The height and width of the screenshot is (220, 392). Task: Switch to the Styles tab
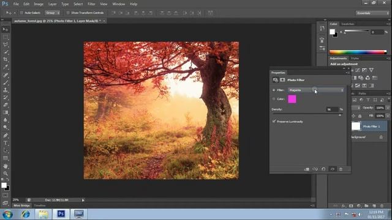(x=355, y=59)
